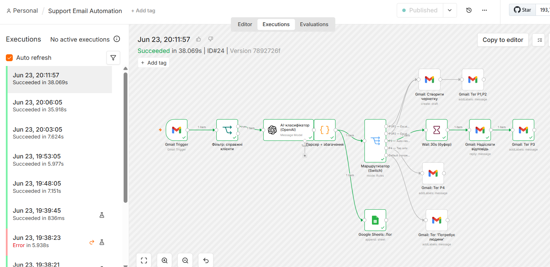550x267 pixels.
Task: Switch to the Editor tab
Action: pyautogui.click(x=245, y=24)
